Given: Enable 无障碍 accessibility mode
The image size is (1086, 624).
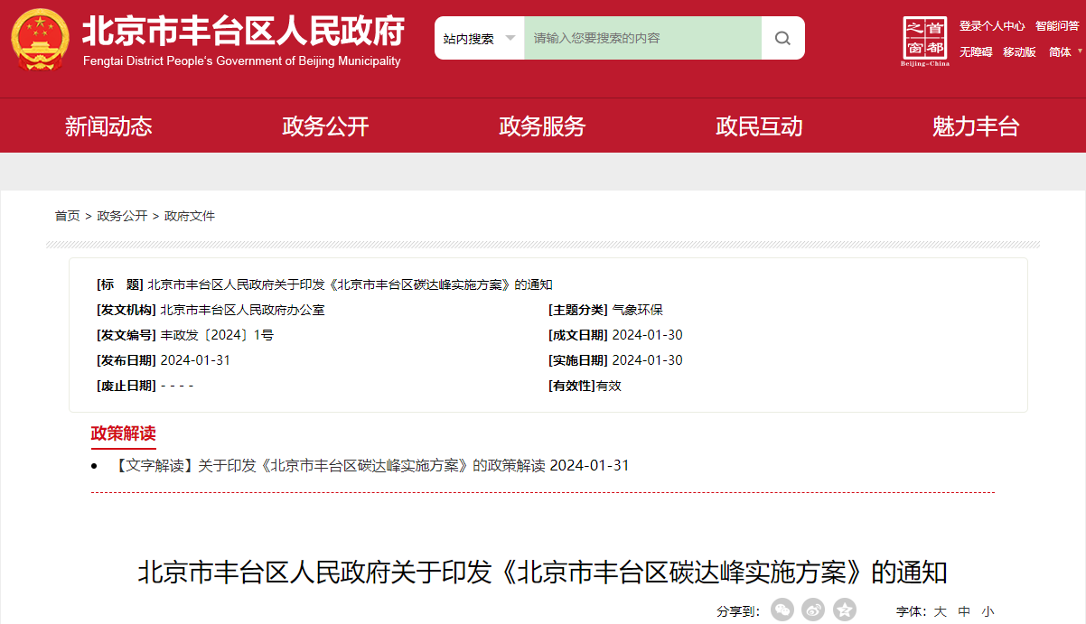Looking at the screenshot, I should (976, 52).
